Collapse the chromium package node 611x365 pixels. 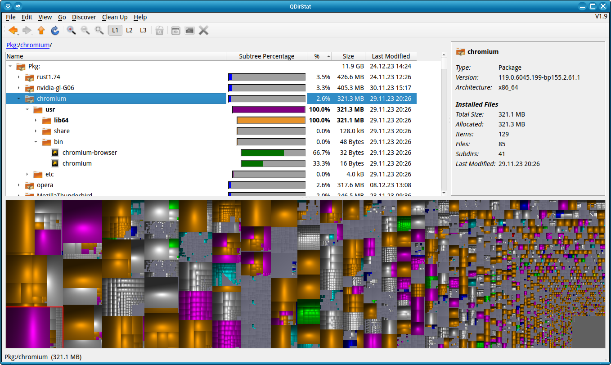tap(18, 99)
